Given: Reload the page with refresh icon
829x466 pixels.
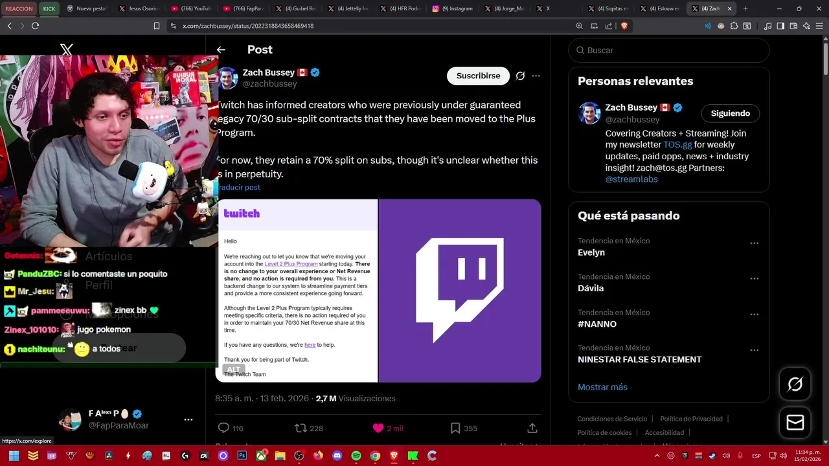Looking at the screenshot, I should pyautogui.click(x=35, y=26).
